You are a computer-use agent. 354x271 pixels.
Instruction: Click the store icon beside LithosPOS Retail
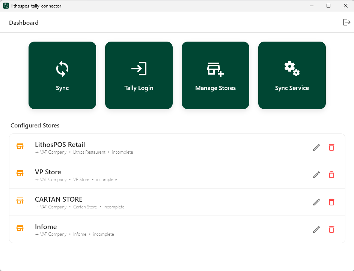point(20,146)
